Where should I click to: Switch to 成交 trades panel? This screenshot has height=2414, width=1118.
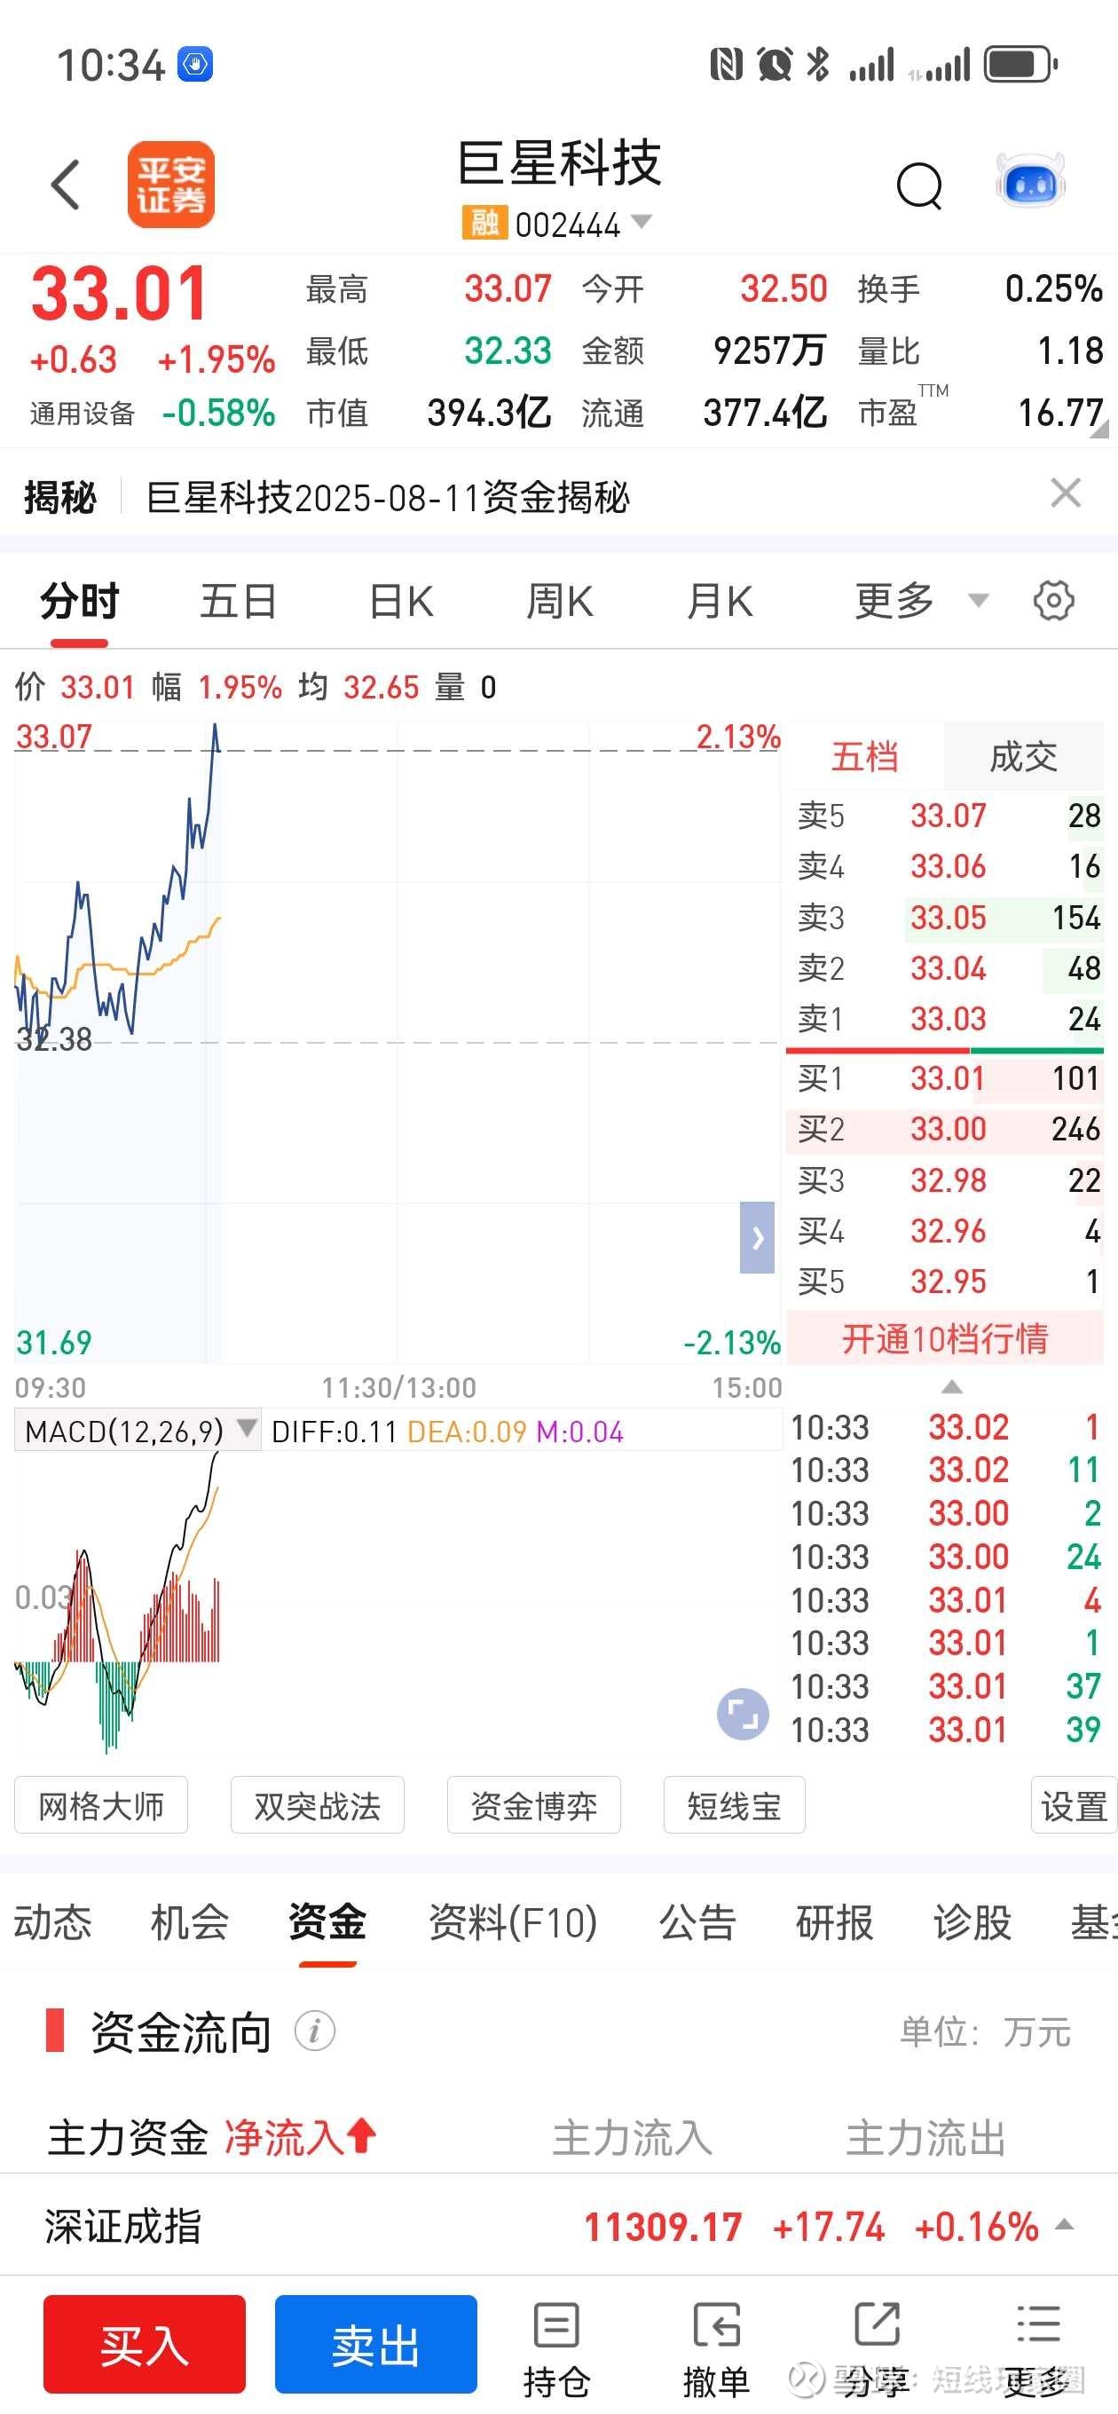[x=1023, y=756]
